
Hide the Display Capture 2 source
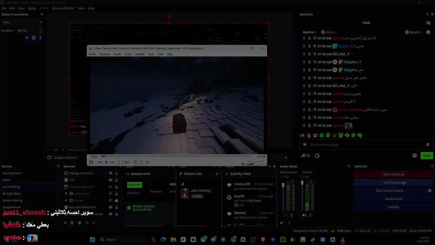click(x=110, y=173)
